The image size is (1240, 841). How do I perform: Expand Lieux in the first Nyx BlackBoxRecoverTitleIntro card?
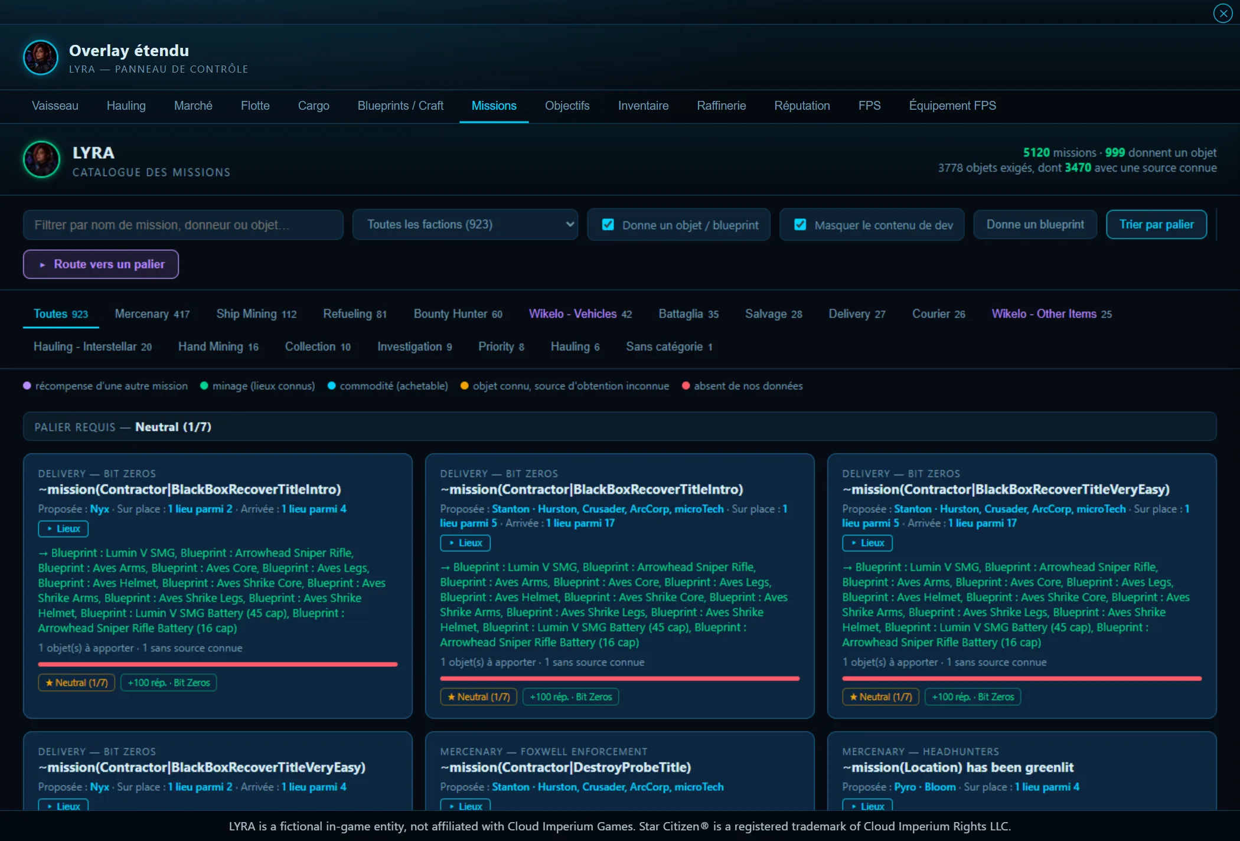(x=63, y=529)
